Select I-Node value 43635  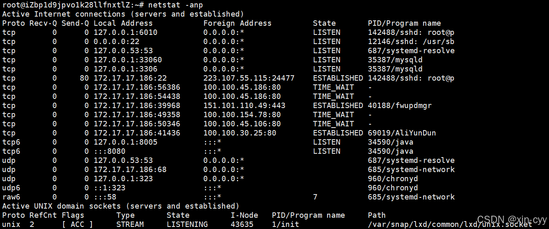pyautogui.click(x=242, y=224)
